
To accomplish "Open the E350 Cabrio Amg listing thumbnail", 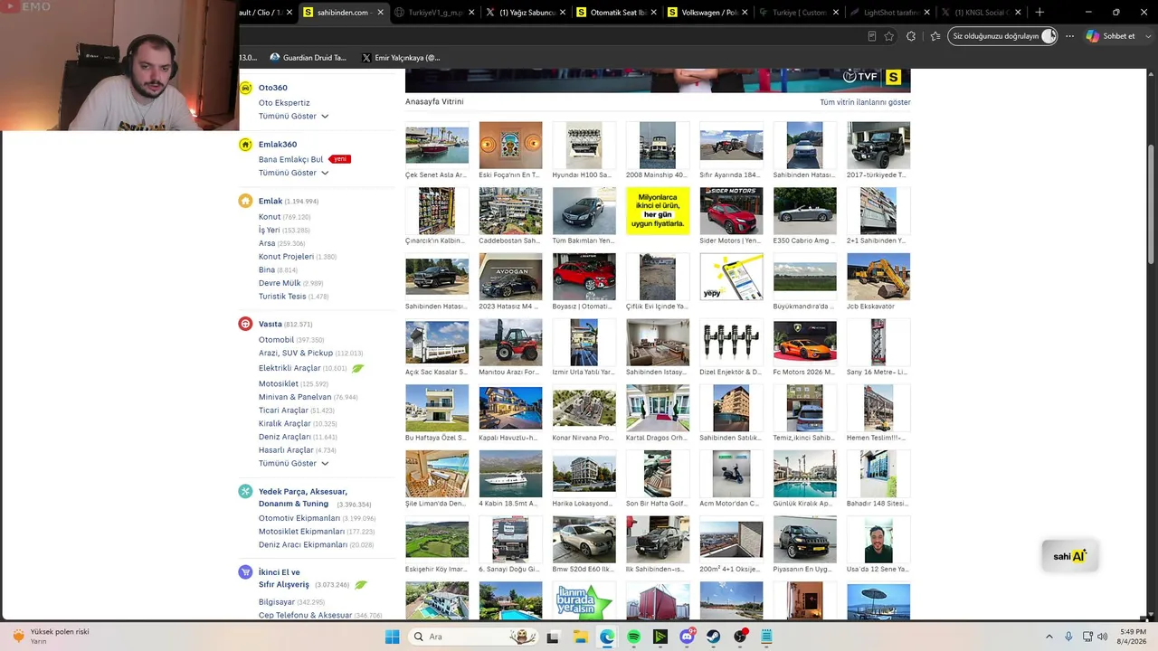I will click(x=804, y=211).
